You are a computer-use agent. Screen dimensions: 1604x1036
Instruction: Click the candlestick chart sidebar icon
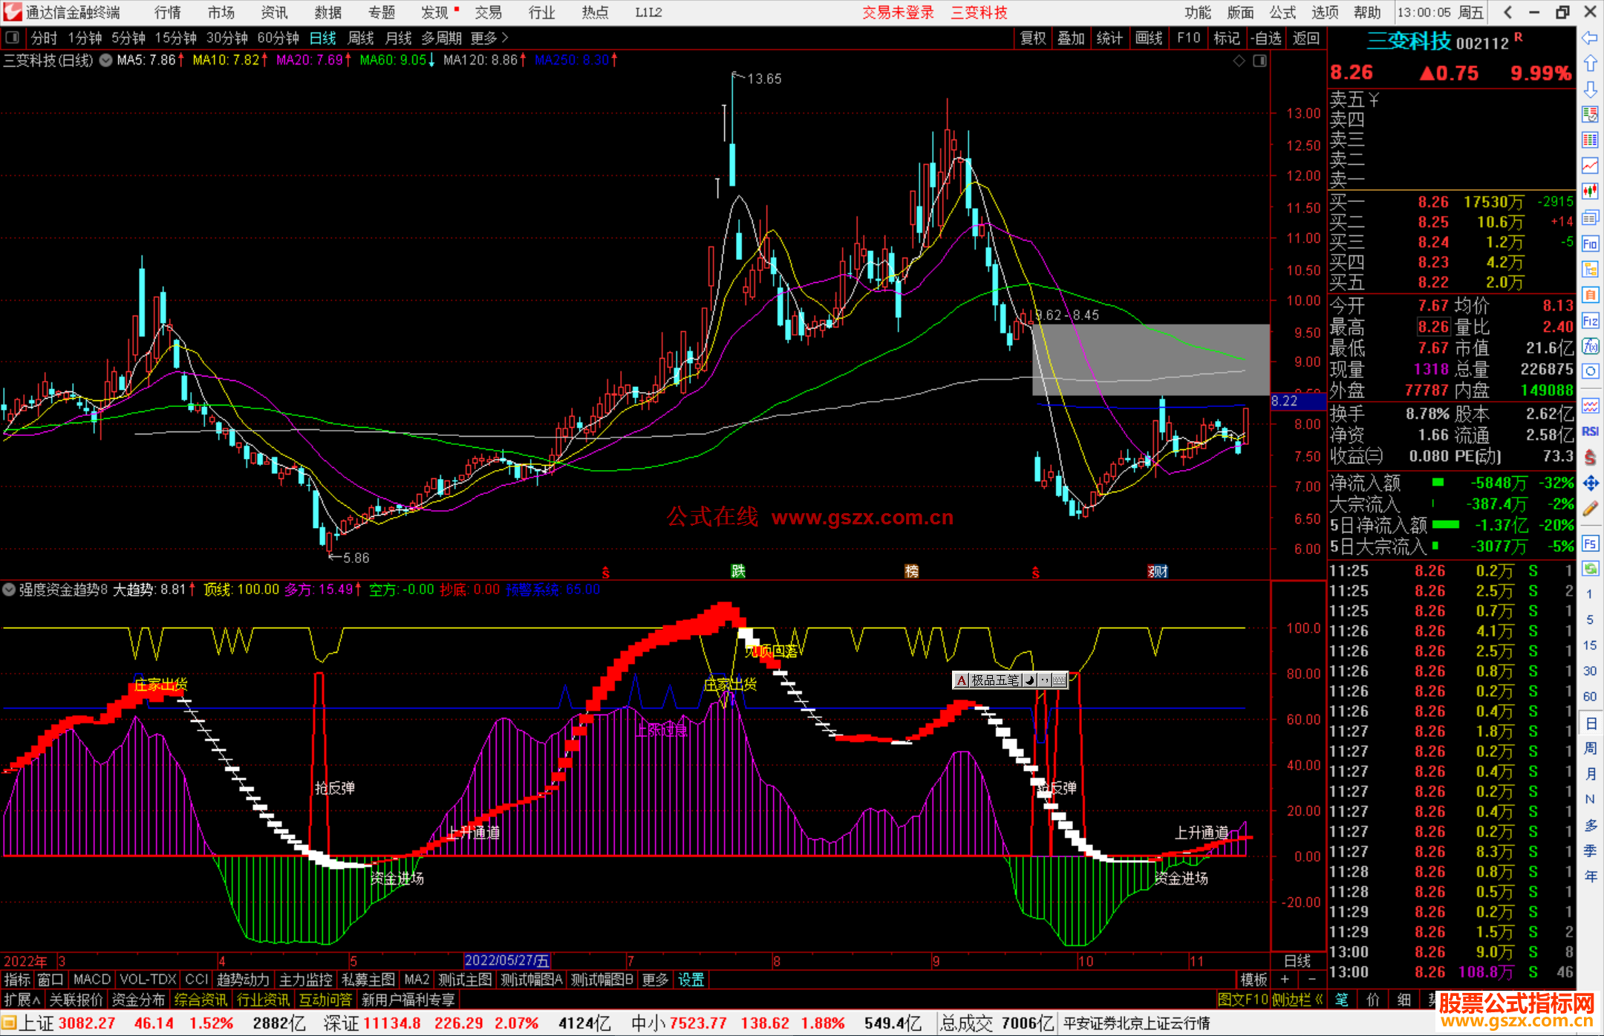tap(1590, 191)
